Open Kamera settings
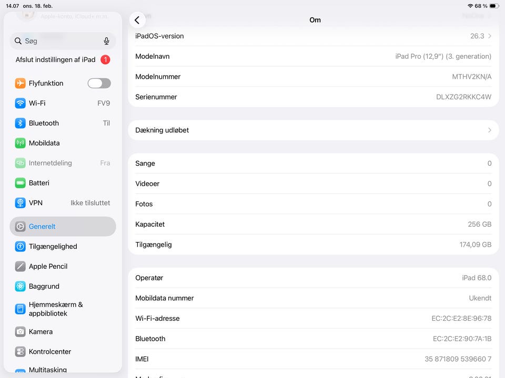This screenshot has height=378, width=505. tap(63, 332)
